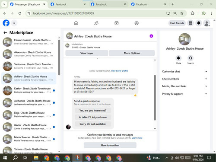Expand Customize chat section

pyautogui.click(x=185, y=71)
